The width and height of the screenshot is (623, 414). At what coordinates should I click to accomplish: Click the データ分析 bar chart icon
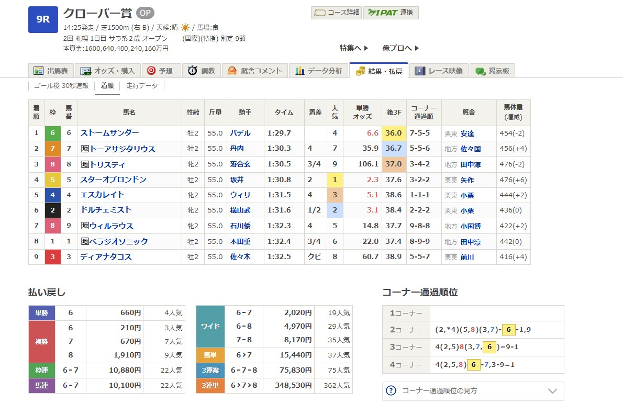pyautogui.click(x=300, y=71)
